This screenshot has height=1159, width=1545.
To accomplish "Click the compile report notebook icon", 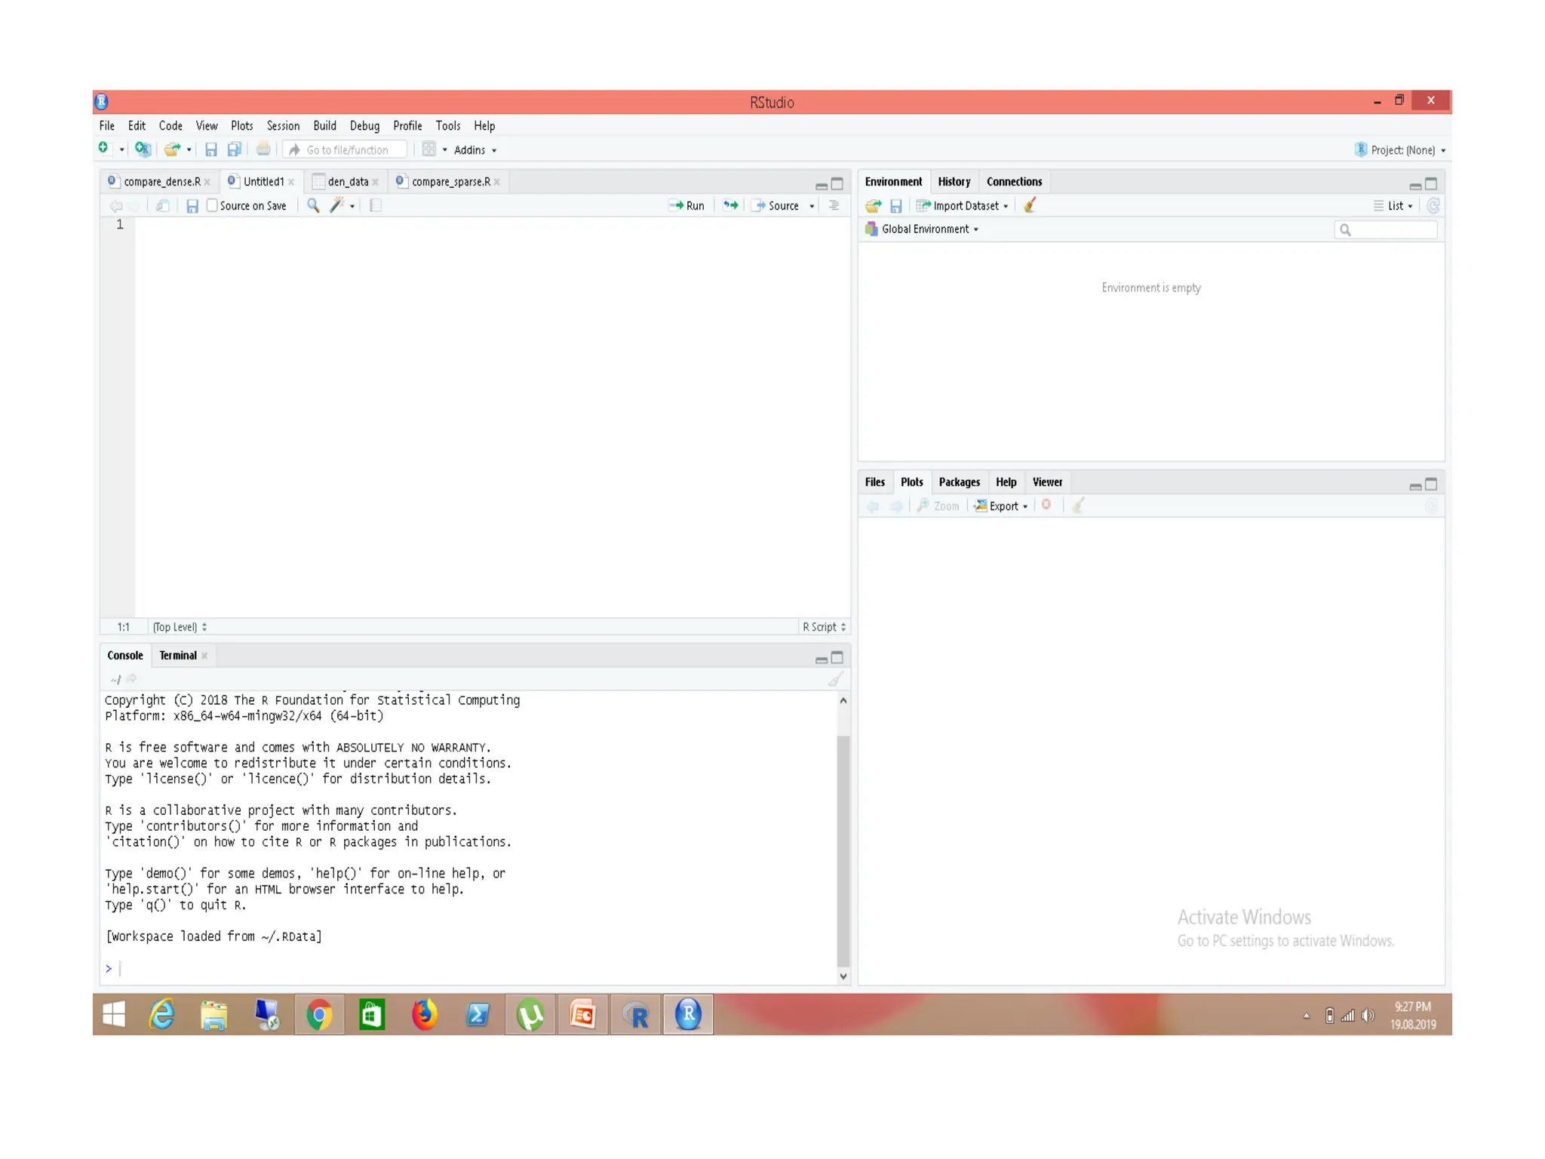I will pyautogui.click(x=376, y=205).
